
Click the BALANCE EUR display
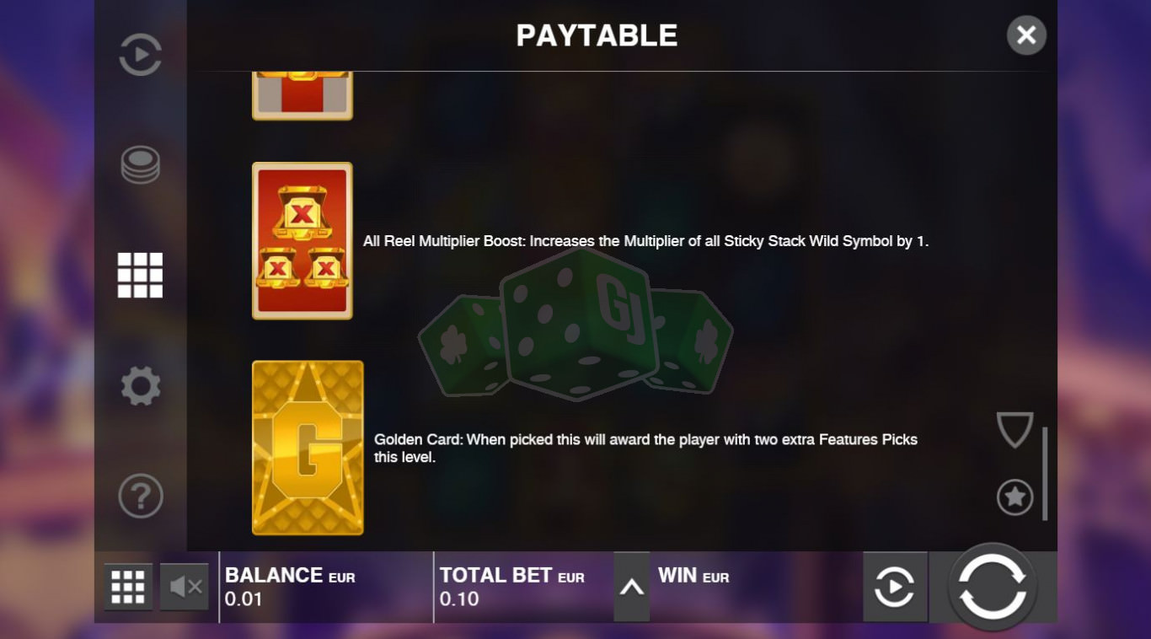326,587
